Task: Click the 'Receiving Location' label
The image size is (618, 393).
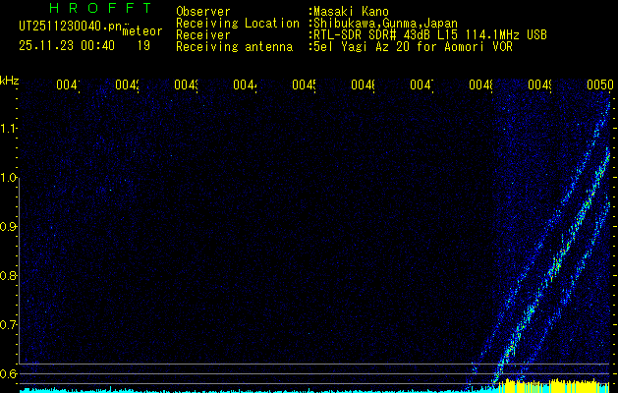Action: tap(238, 24)
